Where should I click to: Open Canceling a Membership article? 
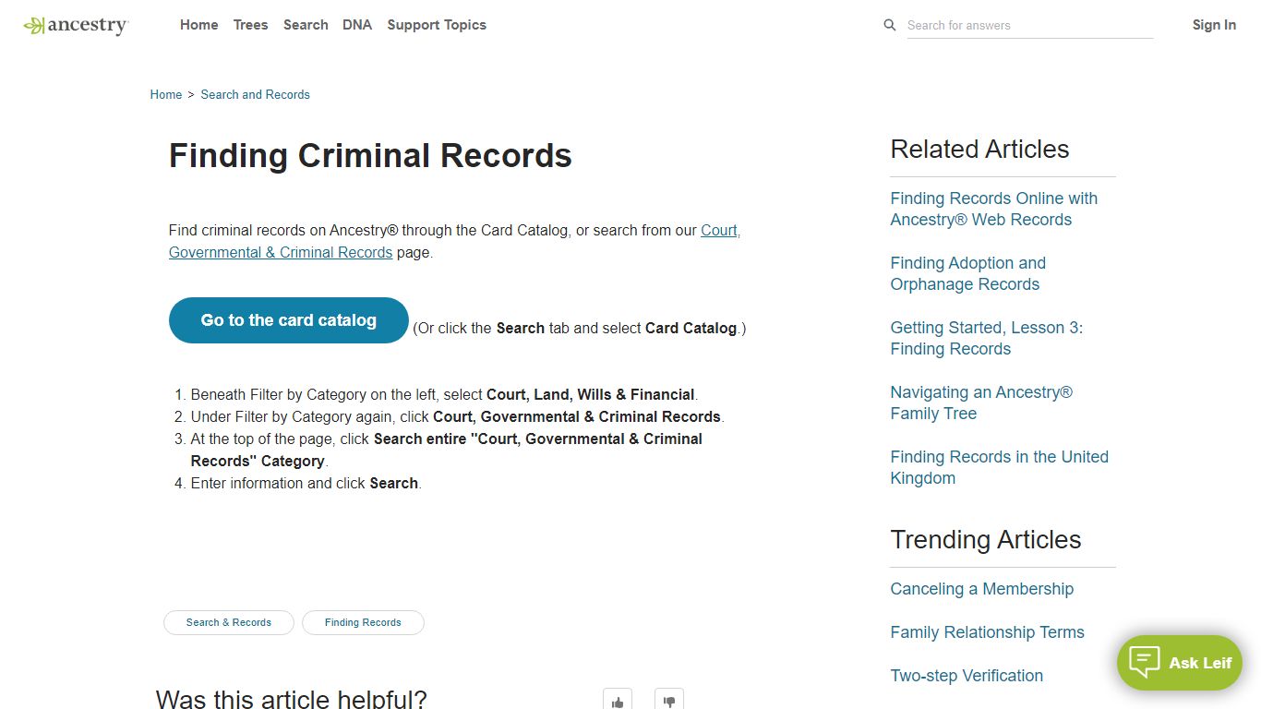pos(981,589)
